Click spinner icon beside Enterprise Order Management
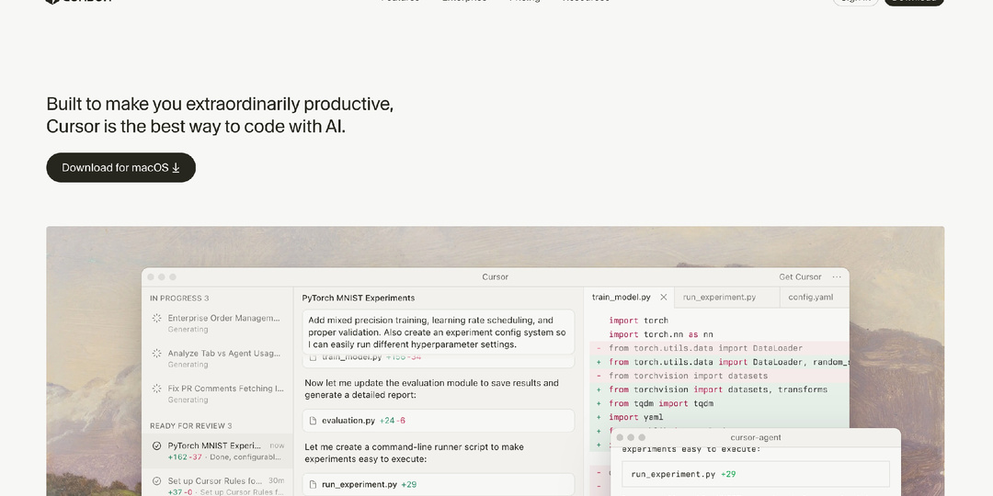The image size is (993, 496). (156, 318)
